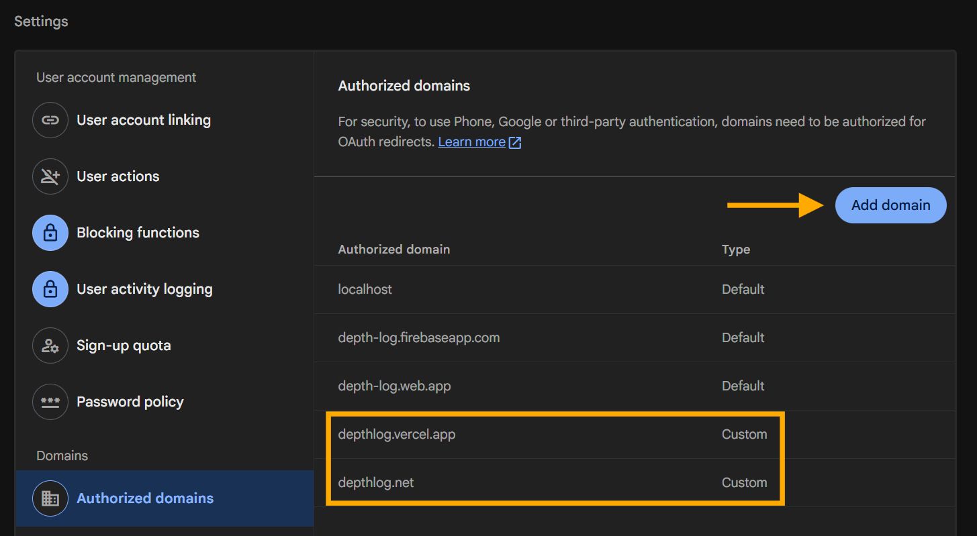
Task: Open the Learn more documentation link
Action: (x=470, y=142)
